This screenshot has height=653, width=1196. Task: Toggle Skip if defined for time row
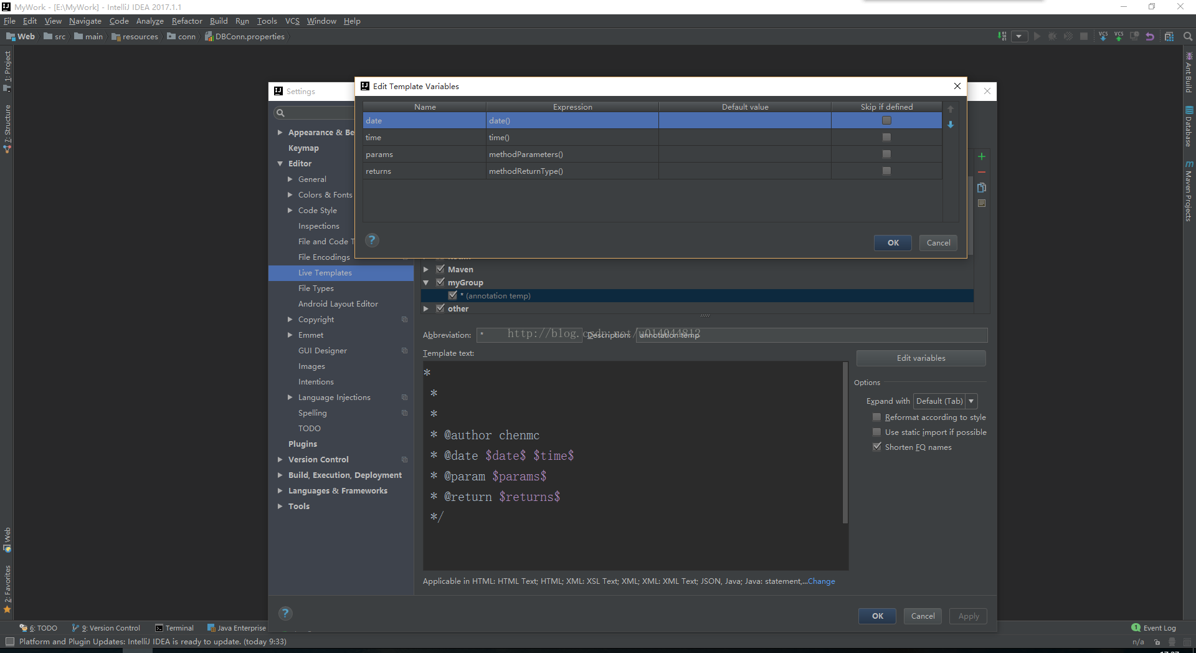tap(886, 137)
